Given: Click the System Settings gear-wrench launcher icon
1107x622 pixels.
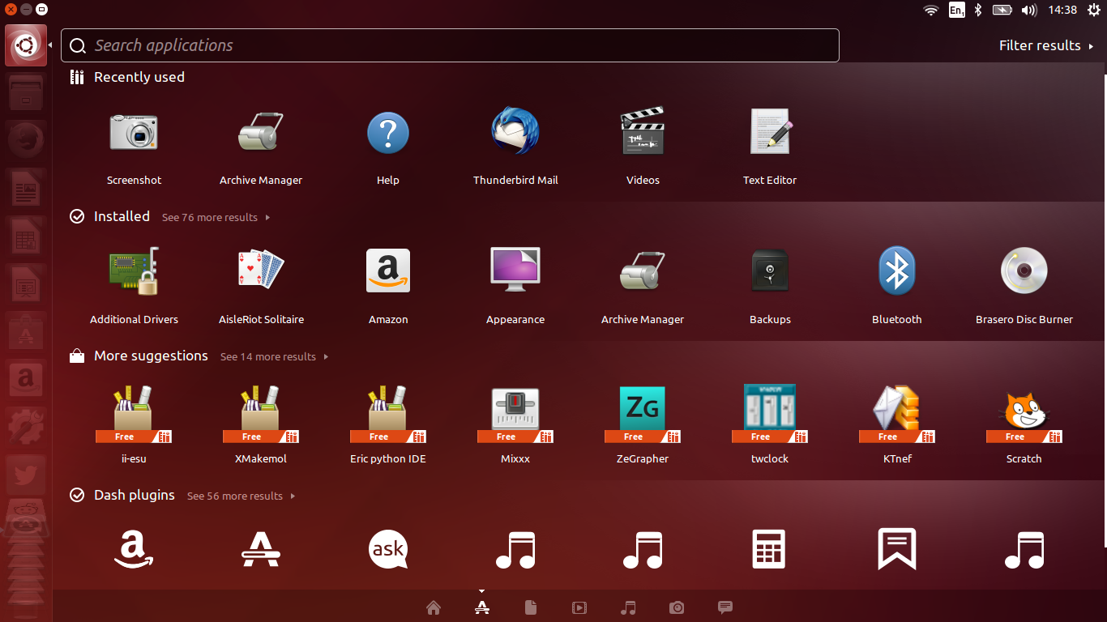Looking at the screenshot, I should point(26,425).
